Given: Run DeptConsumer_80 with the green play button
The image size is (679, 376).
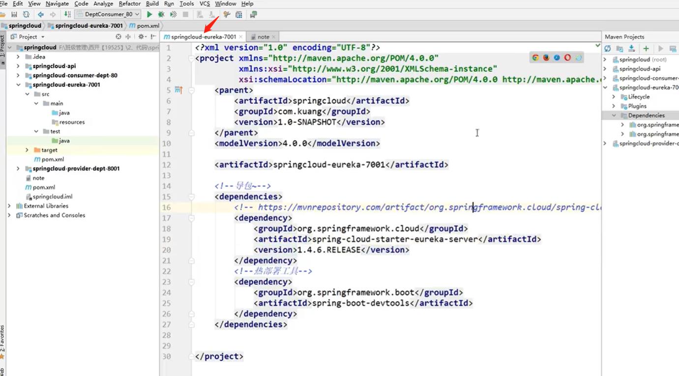Looking at the screenshot, I should click(149, 15).
